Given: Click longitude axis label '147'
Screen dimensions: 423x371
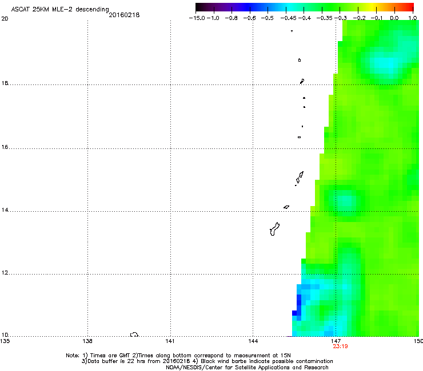Looking at the screenshot, I should coord(336,341).
